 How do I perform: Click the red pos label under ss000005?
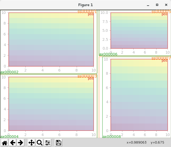164,14
